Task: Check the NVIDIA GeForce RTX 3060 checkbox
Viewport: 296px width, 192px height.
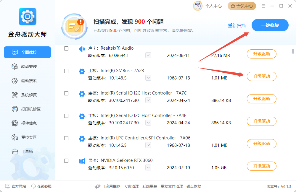Action: tap(66, 160)
